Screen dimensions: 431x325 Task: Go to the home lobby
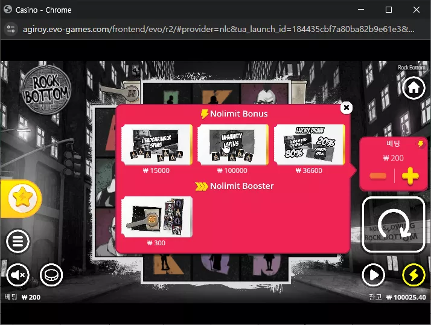pyautogui.click(x=413, y=88)
